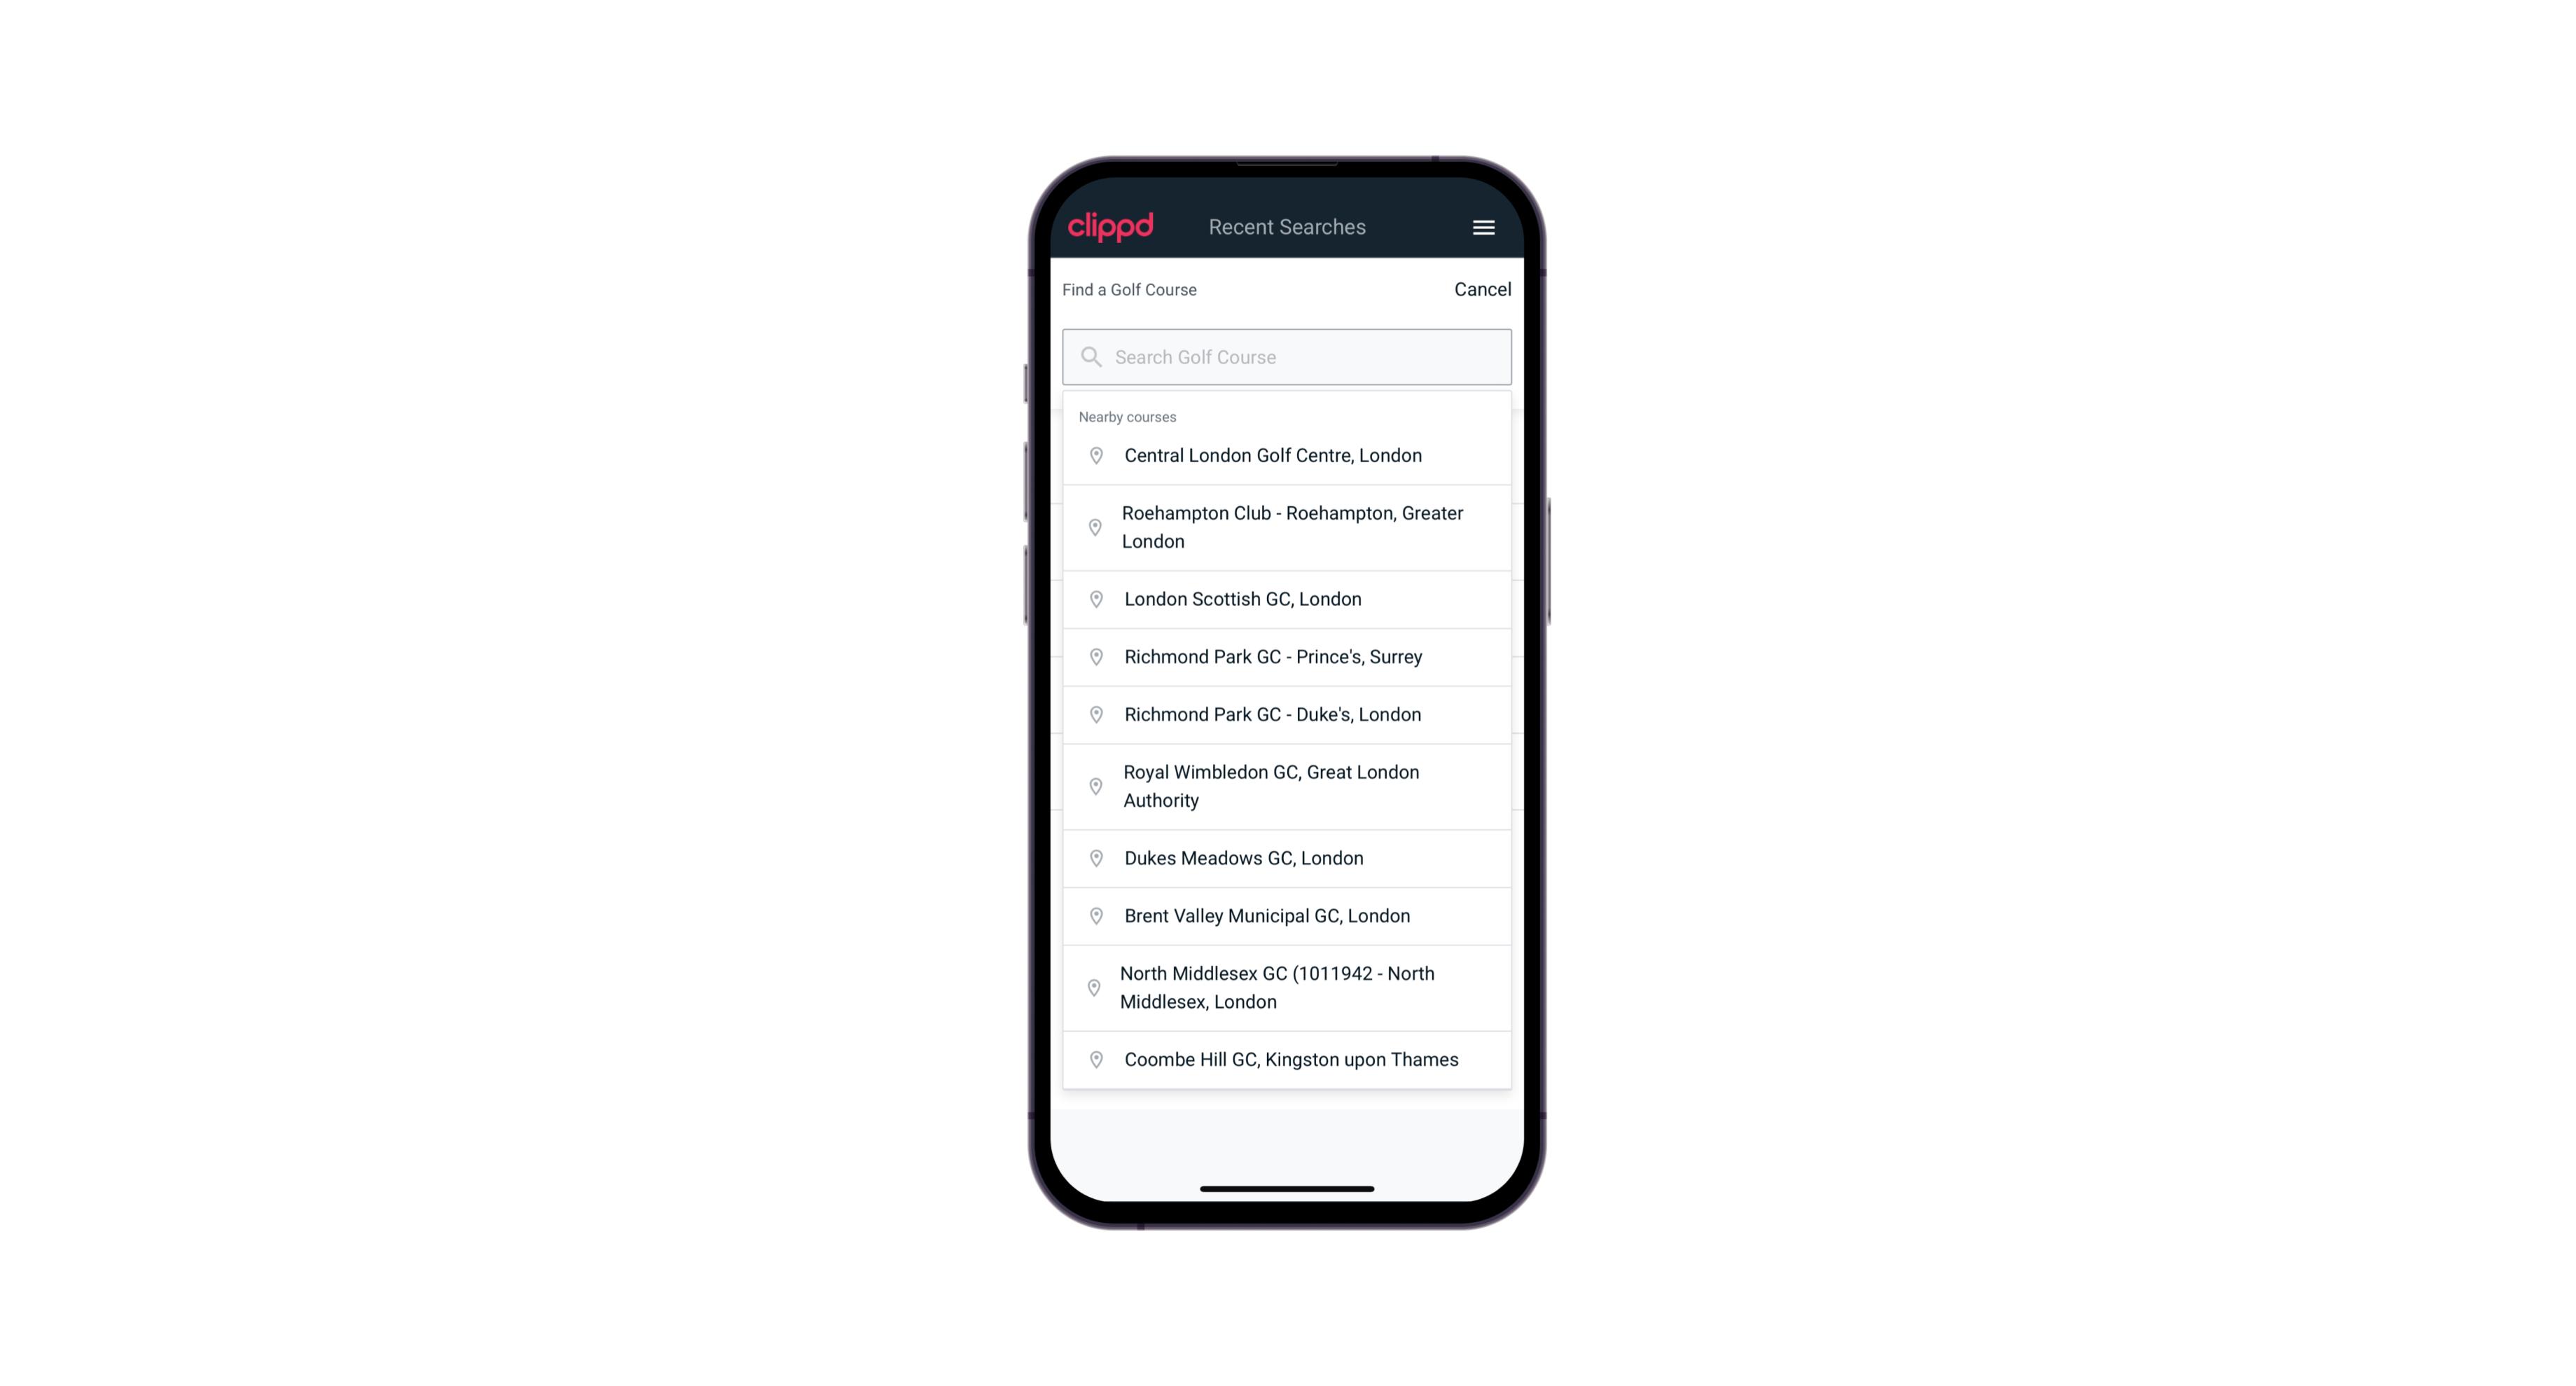Select London Scottish GC London from list
Image resolution: width=2576 pixels, height=1386 pixels.
click(x=1287, y=599)
